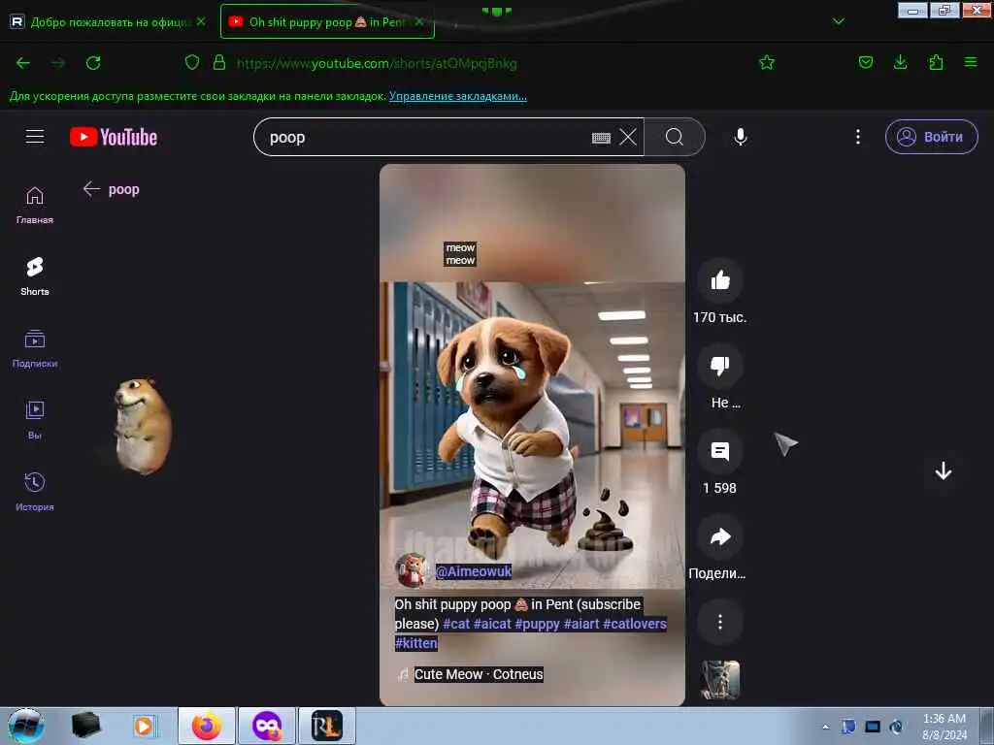Open История in the sidebar

(35, 492)
